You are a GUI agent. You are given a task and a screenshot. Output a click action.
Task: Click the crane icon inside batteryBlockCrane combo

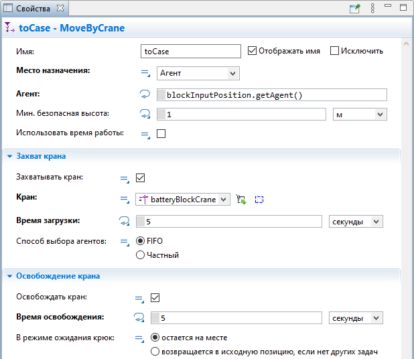(x=143, y=200)
